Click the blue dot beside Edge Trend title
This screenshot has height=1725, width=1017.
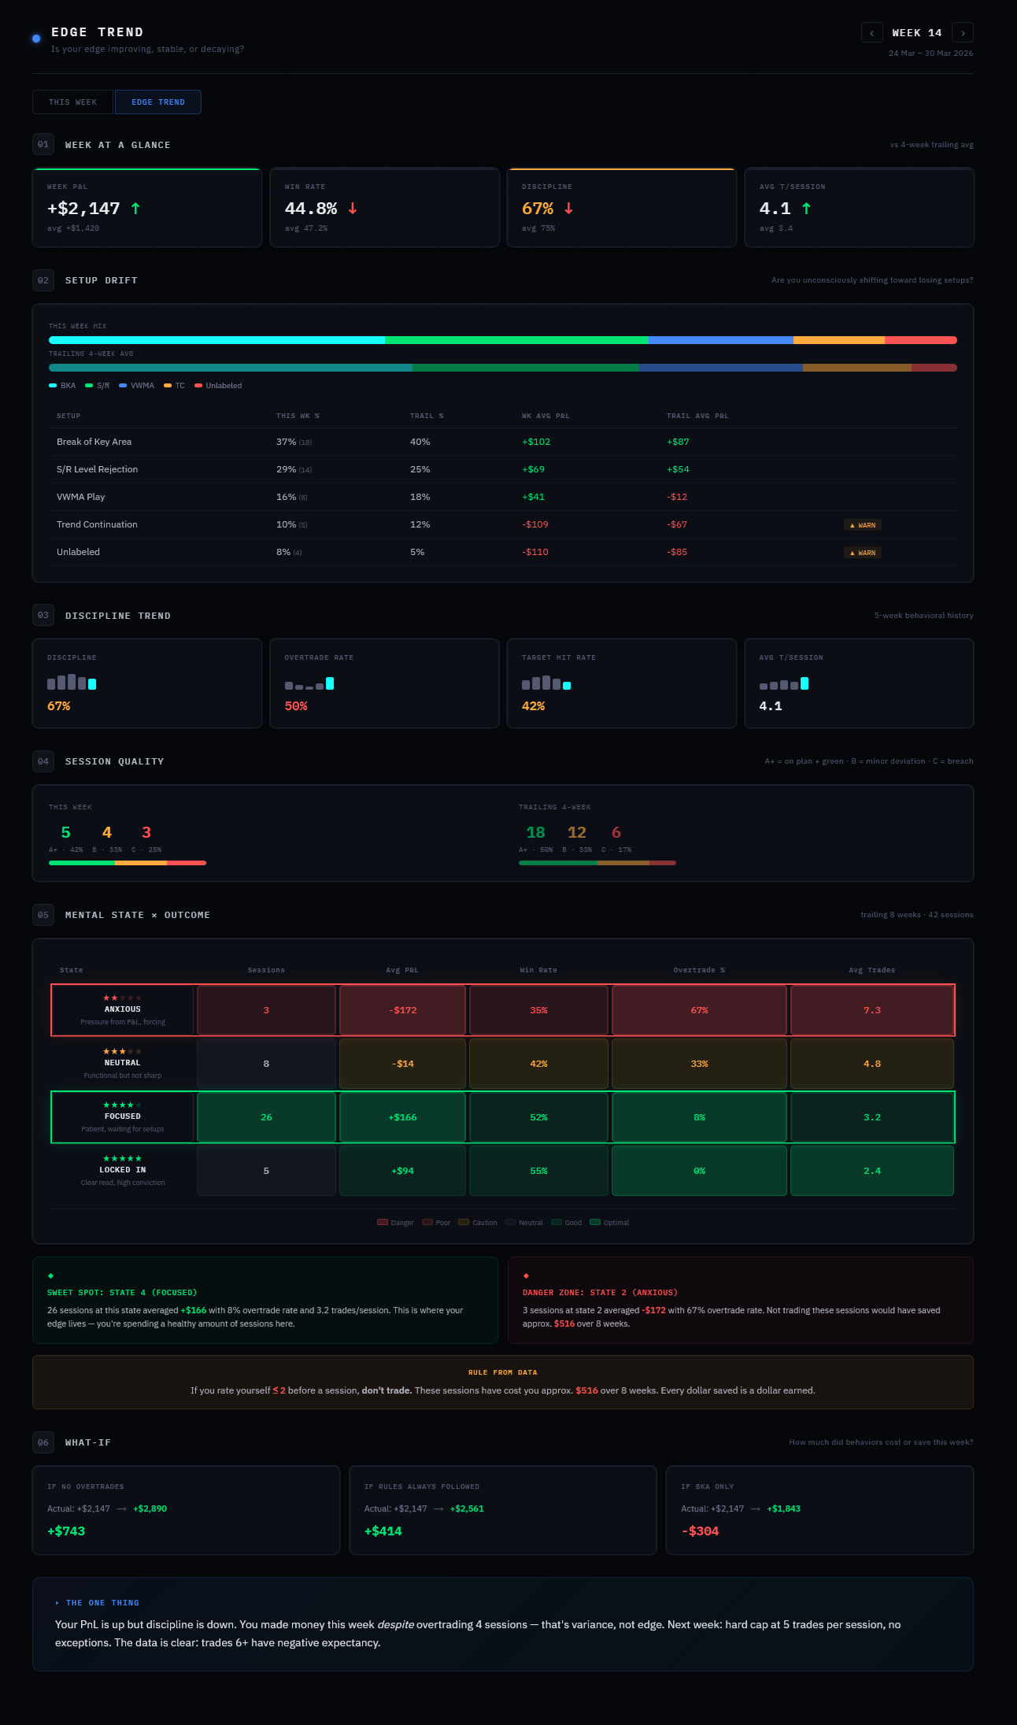pos(36,39)
